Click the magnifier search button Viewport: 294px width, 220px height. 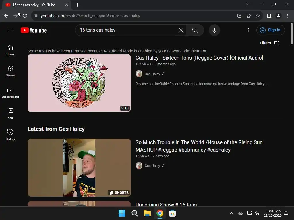pos(195,30)
